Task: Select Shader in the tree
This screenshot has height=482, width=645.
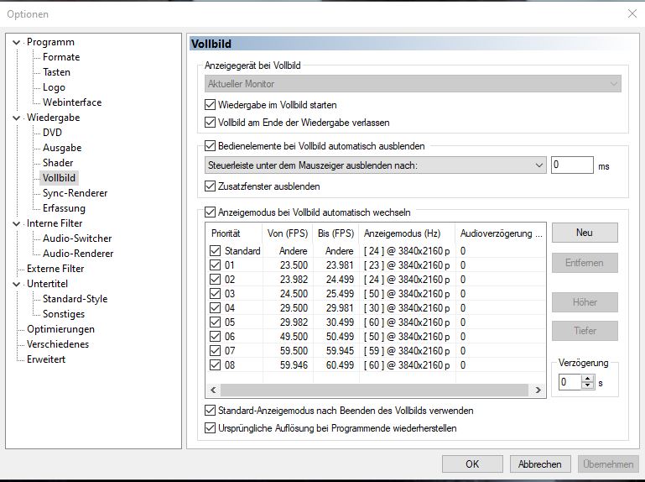Action: pos(58,163)
